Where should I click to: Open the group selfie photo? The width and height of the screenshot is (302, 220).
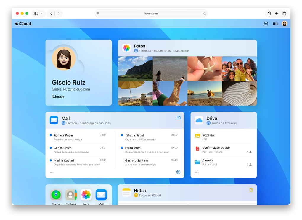[x=240, y=69]
